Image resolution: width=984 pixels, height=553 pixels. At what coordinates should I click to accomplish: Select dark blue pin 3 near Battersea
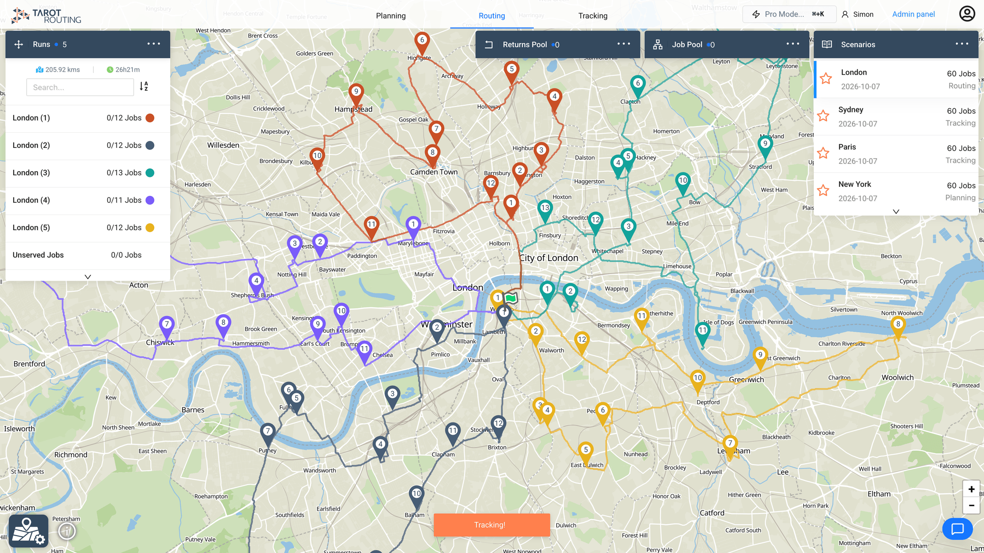click(392, 397)
